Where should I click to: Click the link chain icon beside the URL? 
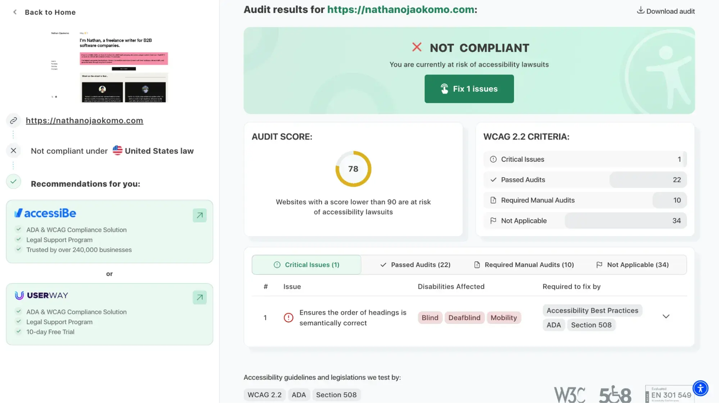pos(13,121)
